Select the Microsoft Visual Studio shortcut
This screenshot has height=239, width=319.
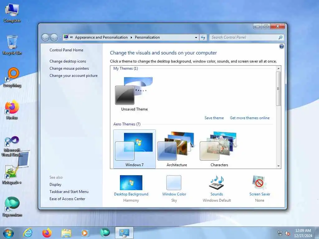click(12, 146)
